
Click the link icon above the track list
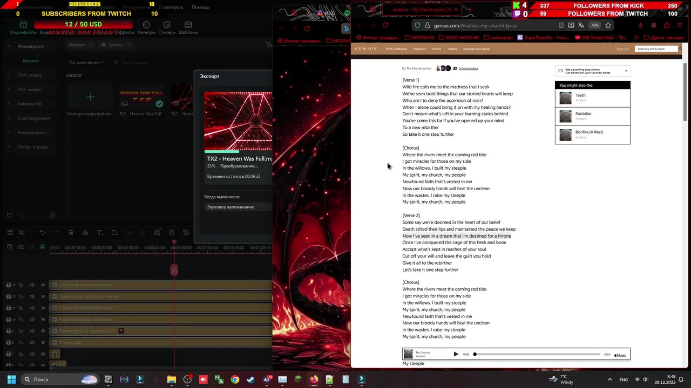pos(21,247)
